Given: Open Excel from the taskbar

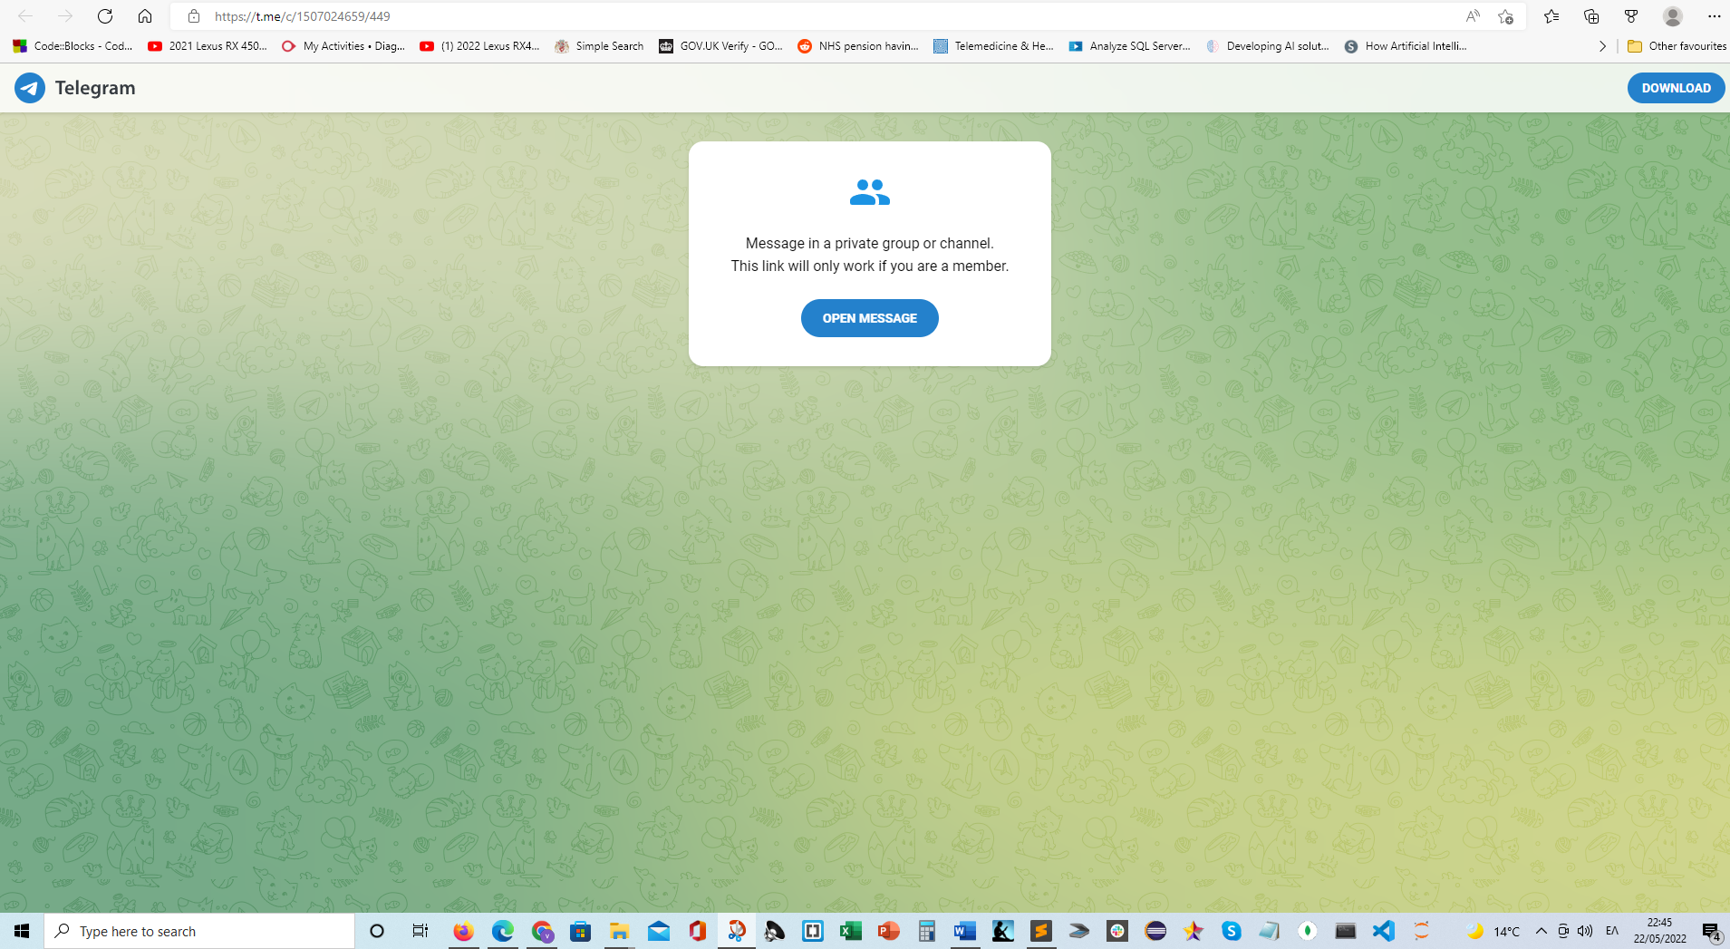Looking at the screenshot, I should coord(850,931).
